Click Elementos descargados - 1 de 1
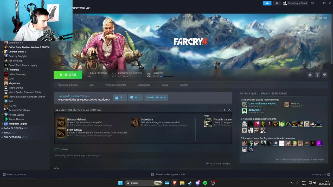The width and height of the screenshot is (333, 187). (x=171, y=175)
